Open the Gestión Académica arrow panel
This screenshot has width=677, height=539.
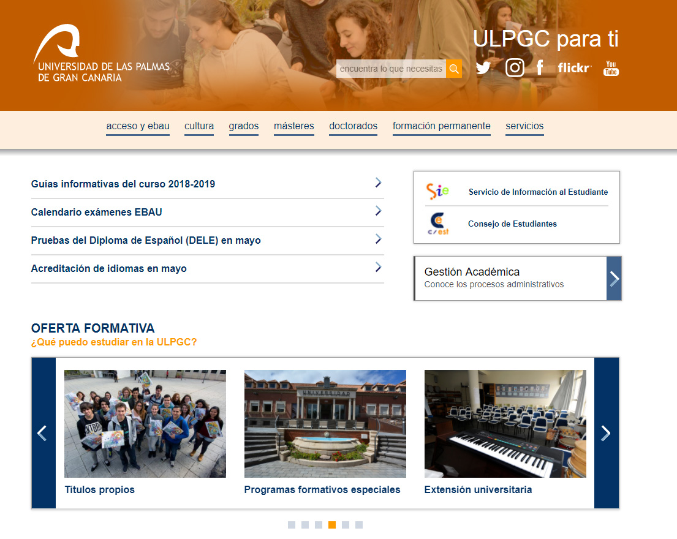613,278
